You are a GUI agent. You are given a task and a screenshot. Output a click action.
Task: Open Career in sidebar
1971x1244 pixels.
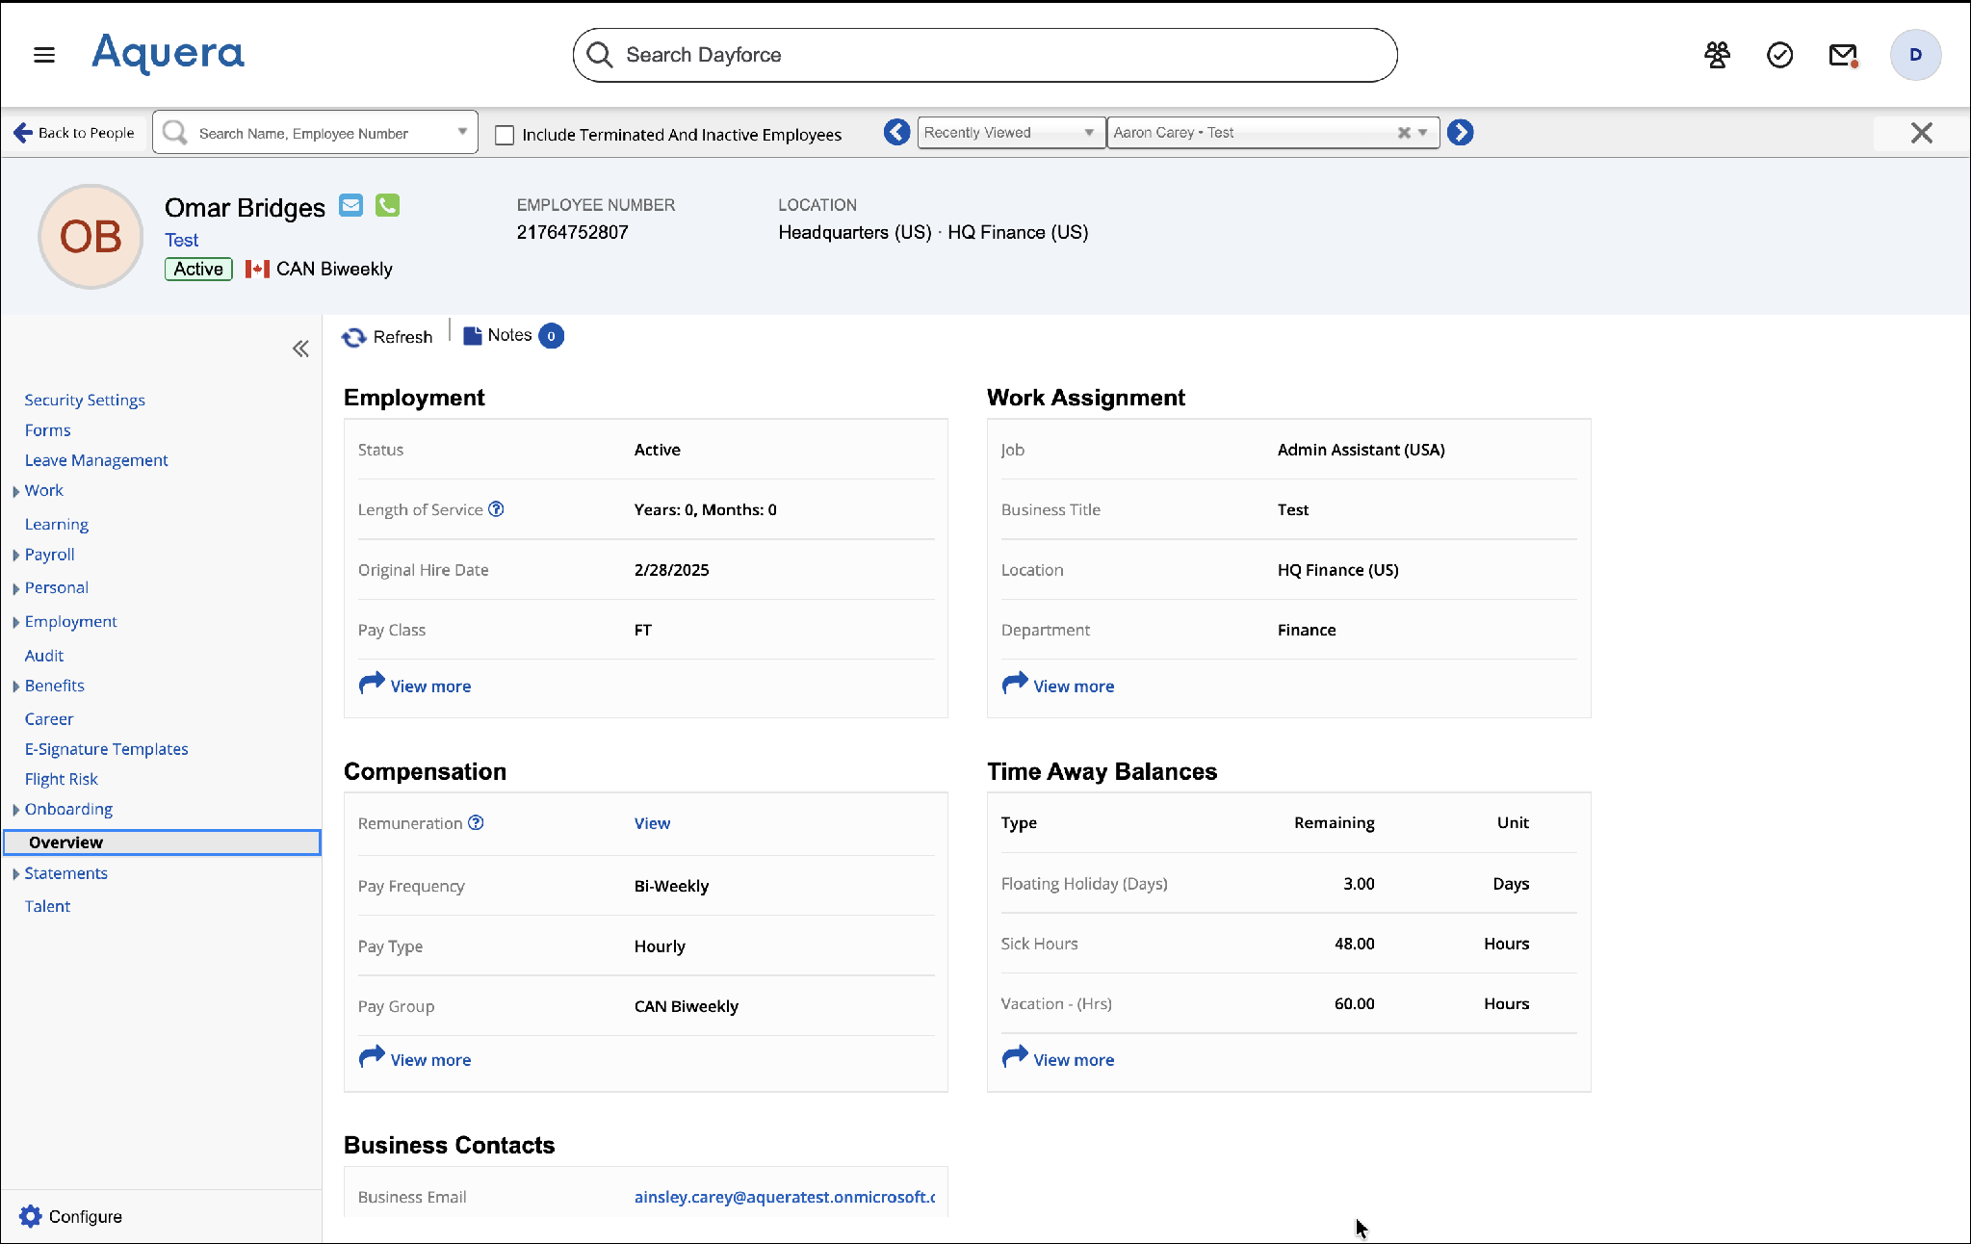49,719
